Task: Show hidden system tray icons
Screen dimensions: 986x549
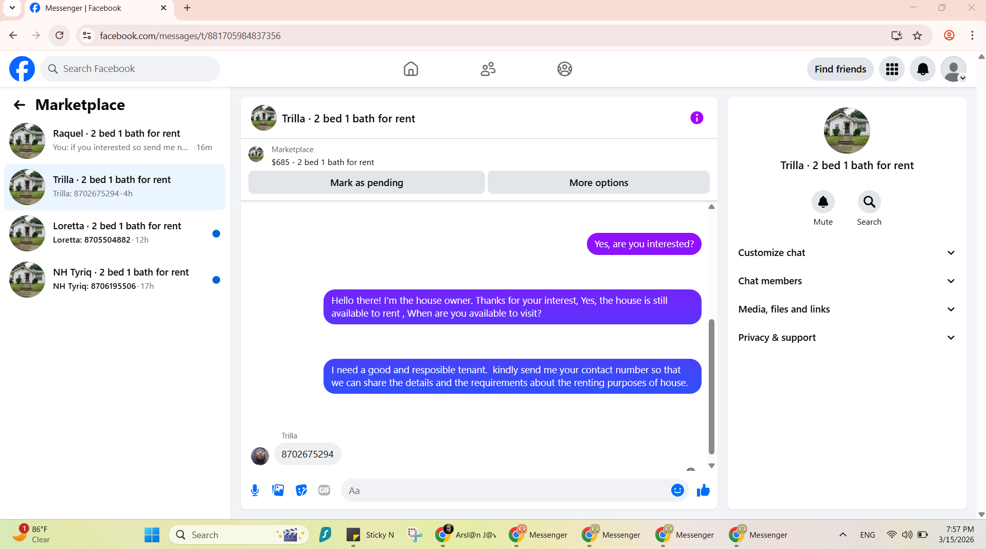Action: [842, 535]
